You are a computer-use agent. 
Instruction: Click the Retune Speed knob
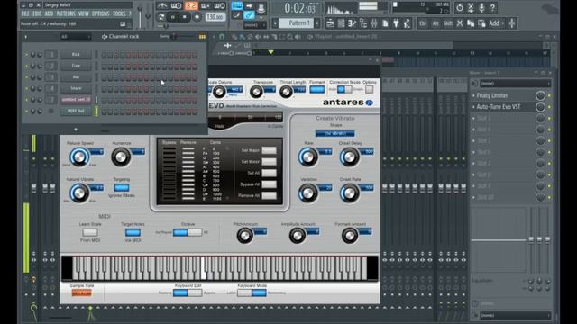tap(79, 157)
